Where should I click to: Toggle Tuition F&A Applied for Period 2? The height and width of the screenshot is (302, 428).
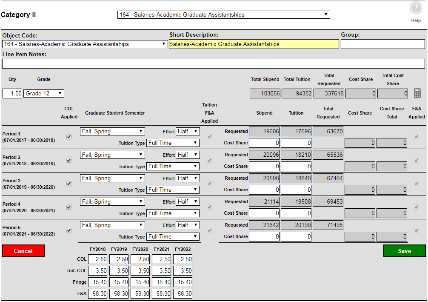[209, 160]
